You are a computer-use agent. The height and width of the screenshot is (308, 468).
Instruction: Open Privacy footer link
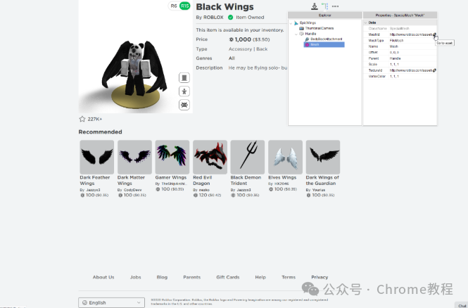(x=320, y=277)
